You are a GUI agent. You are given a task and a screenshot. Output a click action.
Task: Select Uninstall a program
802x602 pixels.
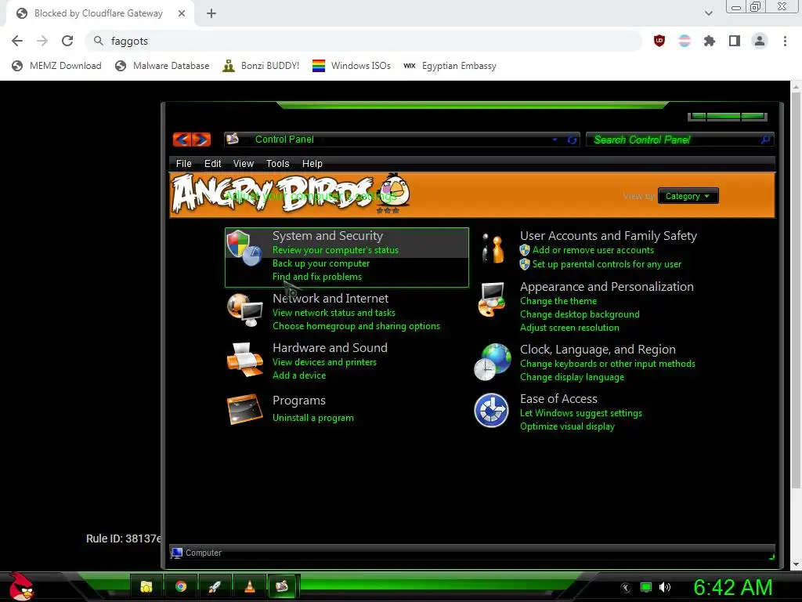click(313, 418)
